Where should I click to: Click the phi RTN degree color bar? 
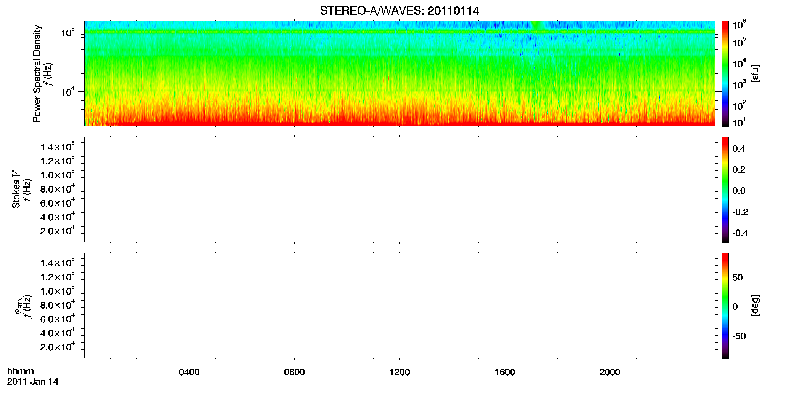click(x=725, y=306)
